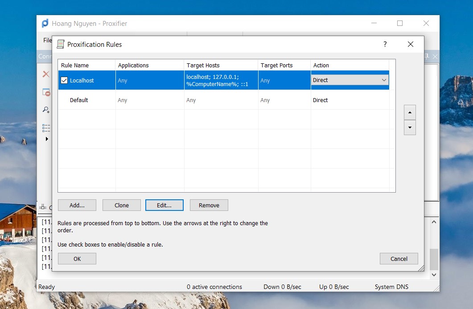Click the Clone button
Viewport: 473px width, 309px height.
tap(121, 205)
